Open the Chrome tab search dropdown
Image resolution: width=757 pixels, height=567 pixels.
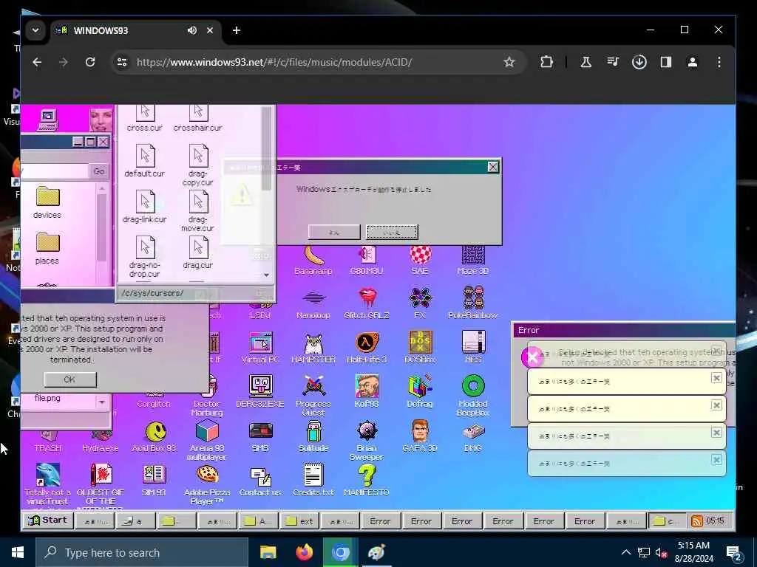pos(35,30)
